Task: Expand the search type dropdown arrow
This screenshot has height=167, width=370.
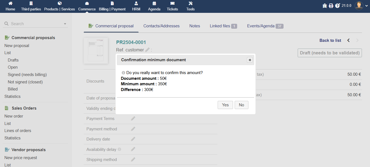Action: point(65,24)
